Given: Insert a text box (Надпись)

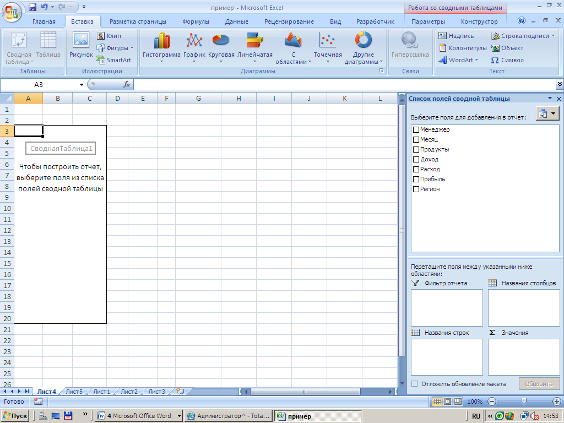Looking at the screenshot, I should coord(456,36).
